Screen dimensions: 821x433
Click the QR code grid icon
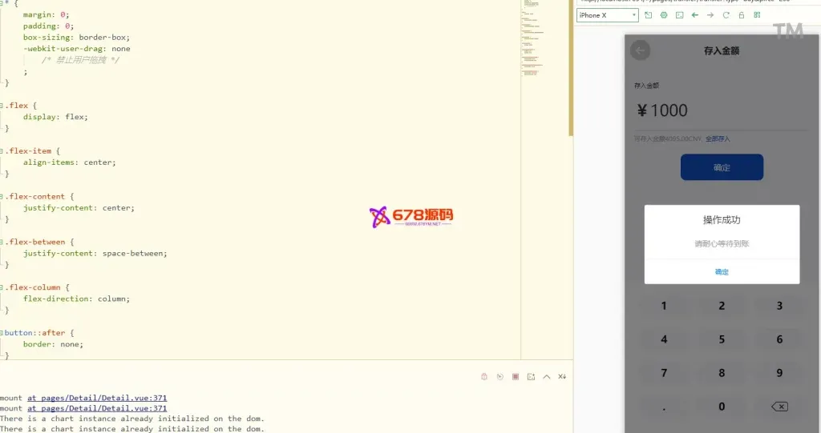757,15
